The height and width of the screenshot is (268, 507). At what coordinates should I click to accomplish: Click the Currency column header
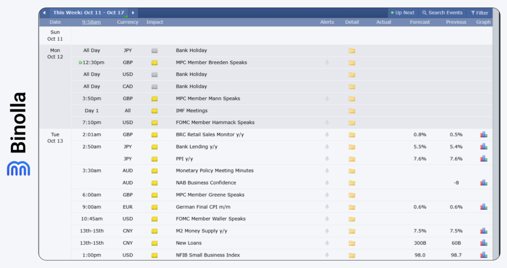(127, 22)
